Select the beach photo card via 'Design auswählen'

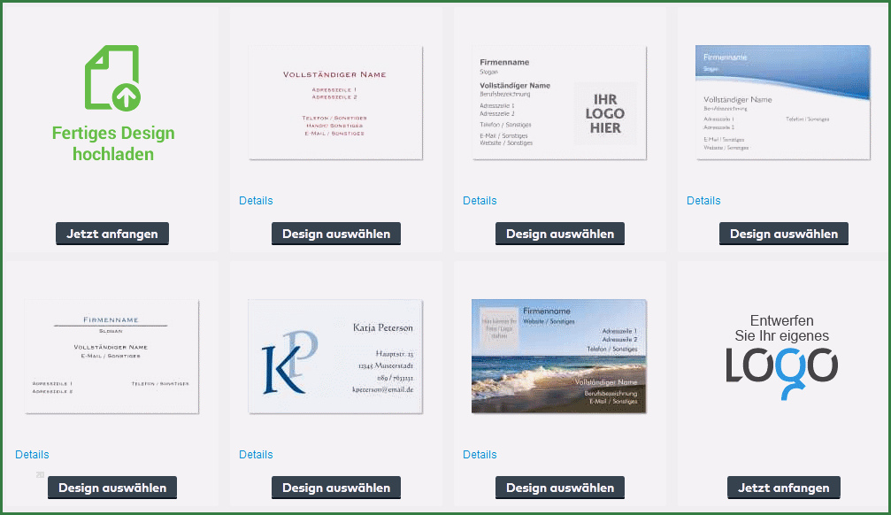coord(560,488)
